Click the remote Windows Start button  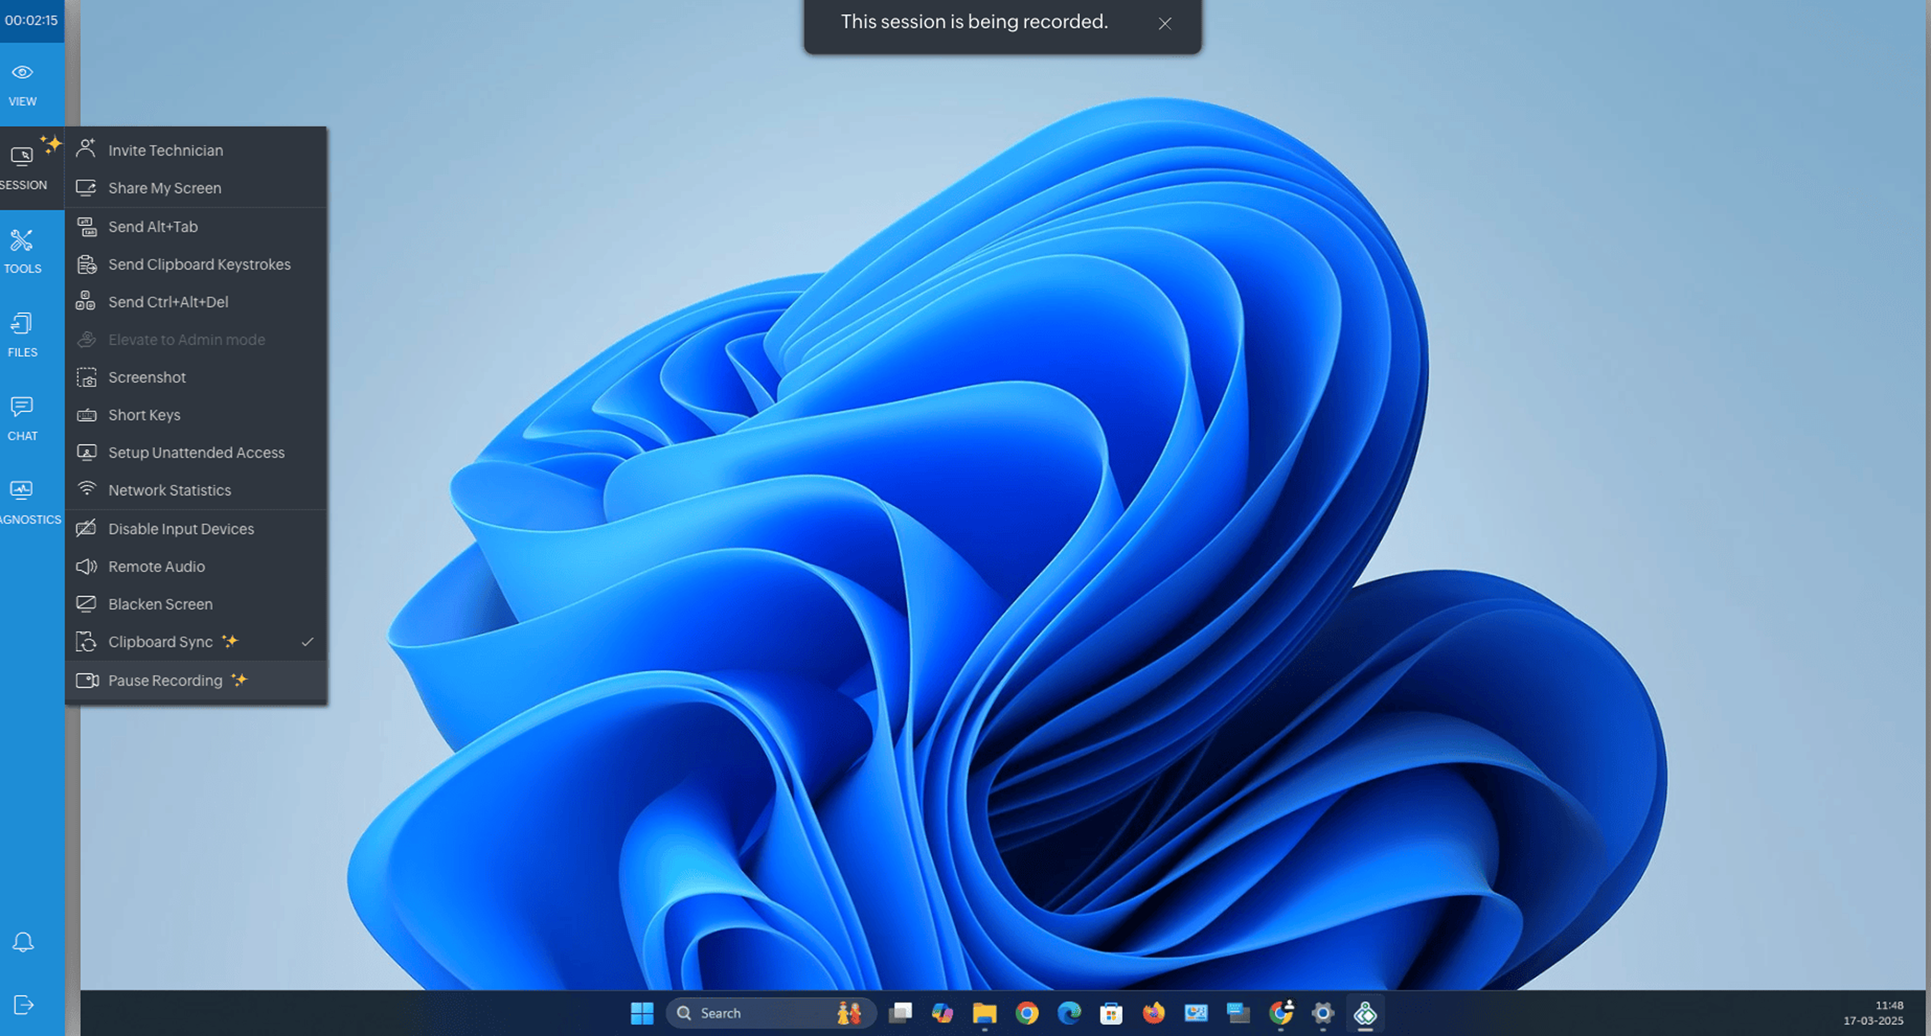pos(642,1013)
